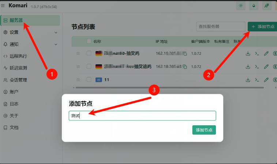Screen dimensions: 277x164
Task: Toggle the select-all checkbox in table header
Action: (89, 41)
